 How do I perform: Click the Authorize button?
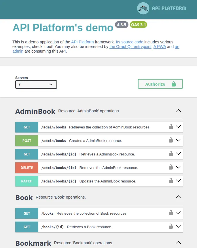pos(160,84)
